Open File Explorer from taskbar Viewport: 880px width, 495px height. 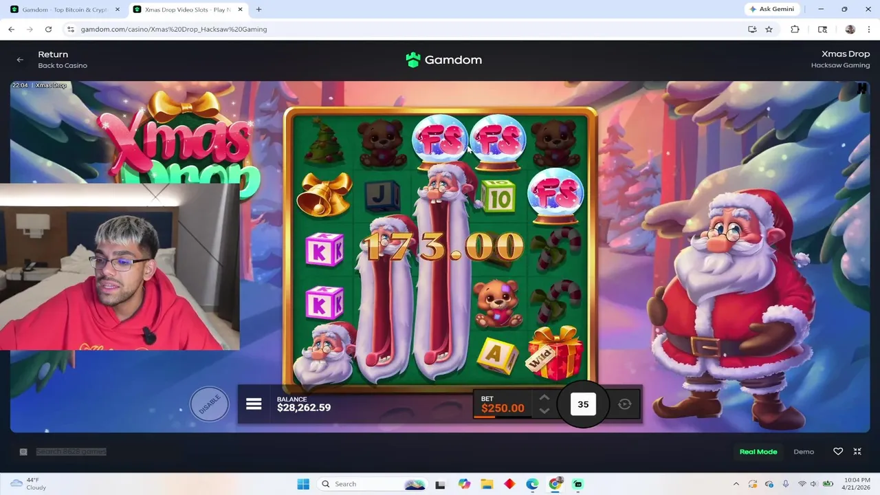coord(487,484)
